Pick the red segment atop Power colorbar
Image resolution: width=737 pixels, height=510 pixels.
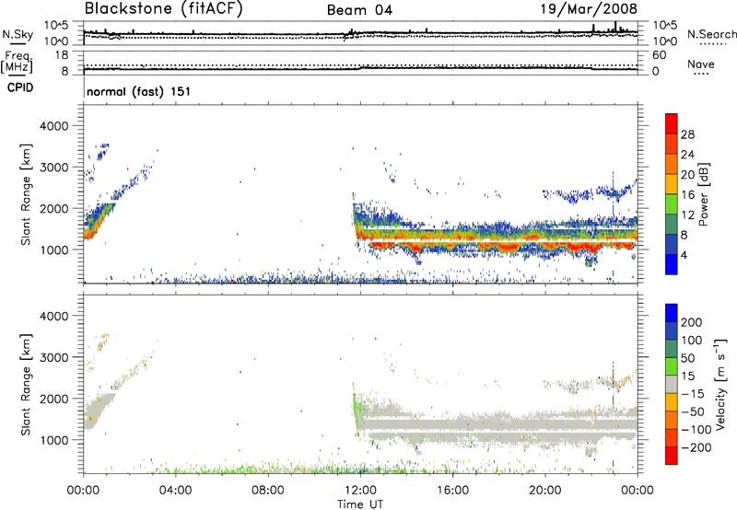[x=672, y=123]
